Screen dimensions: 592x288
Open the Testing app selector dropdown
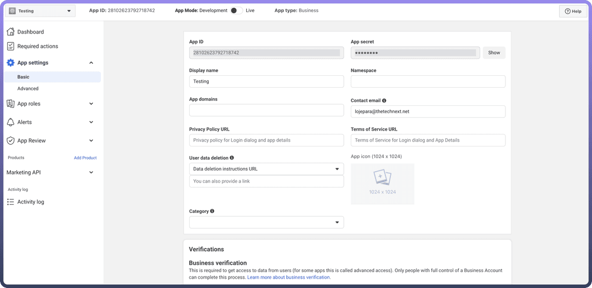pos(40,11)
